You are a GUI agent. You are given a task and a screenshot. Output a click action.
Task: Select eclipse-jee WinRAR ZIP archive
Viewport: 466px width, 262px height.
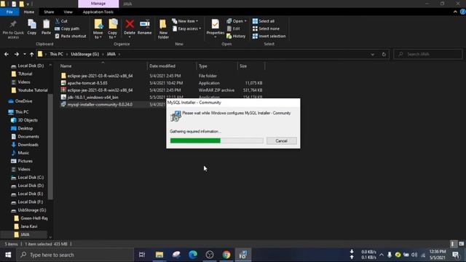(x=162, y=90)
